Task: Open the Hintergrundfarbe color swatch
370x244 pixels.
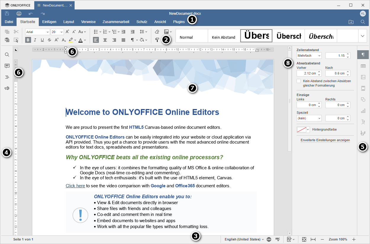Action: (x=303, y=129)
